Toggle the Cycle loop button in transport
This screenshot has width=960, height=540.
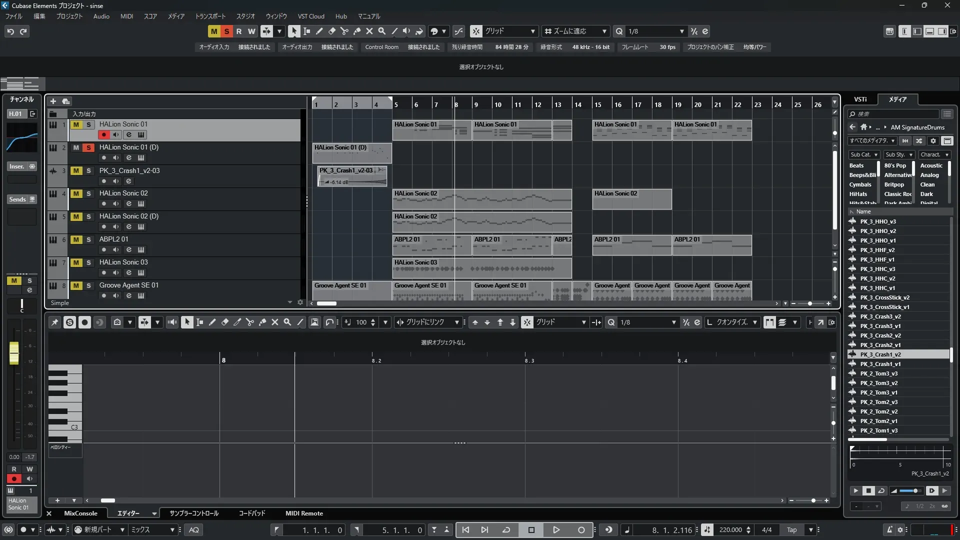pos(506,530)
